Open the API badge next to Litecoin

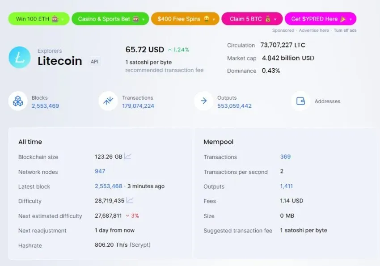pyautogui.click(x=94, y=62)
